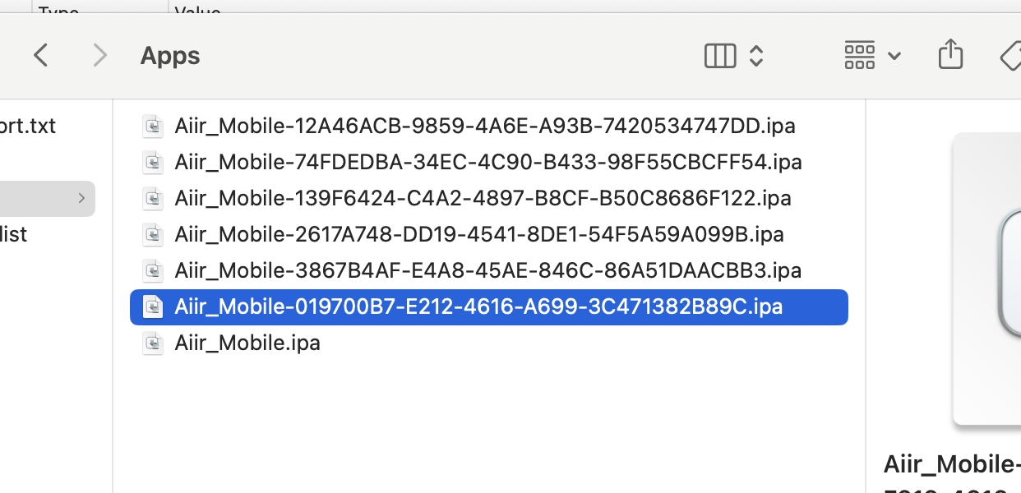The height and width of the screenshot is (493, 1021).
Task: Open the Share toolbar button
Action: click(x=950, y=55)
